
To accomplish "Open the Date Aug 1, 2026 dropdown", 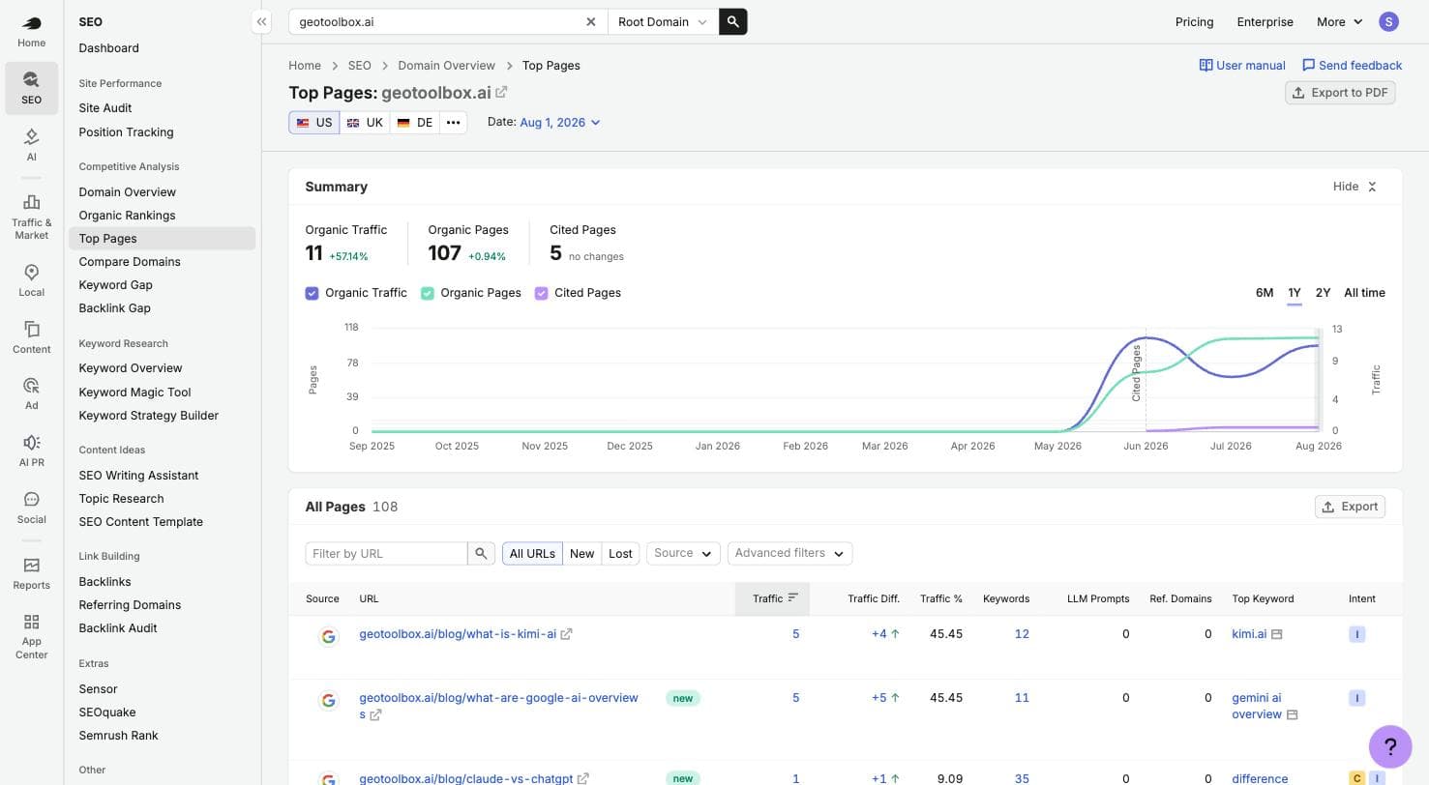I will coord(560,122).
